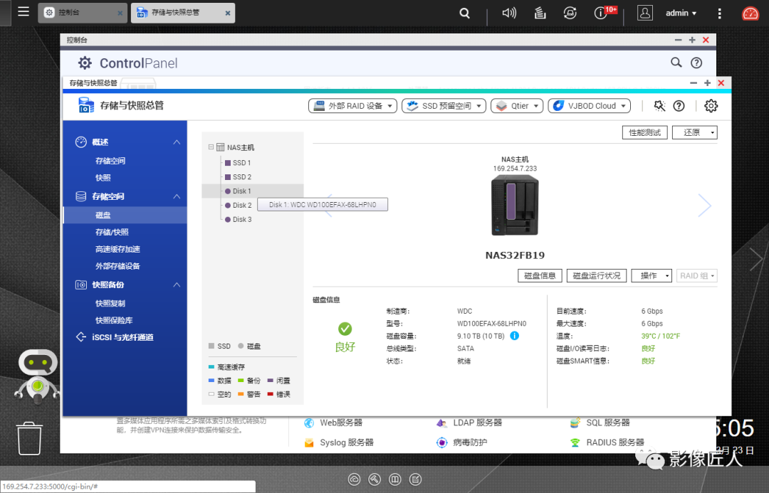Viewport: 769px width, 493px height.
Task: Select SSD 1 in disk tree
Action: [x=241, y=163]
